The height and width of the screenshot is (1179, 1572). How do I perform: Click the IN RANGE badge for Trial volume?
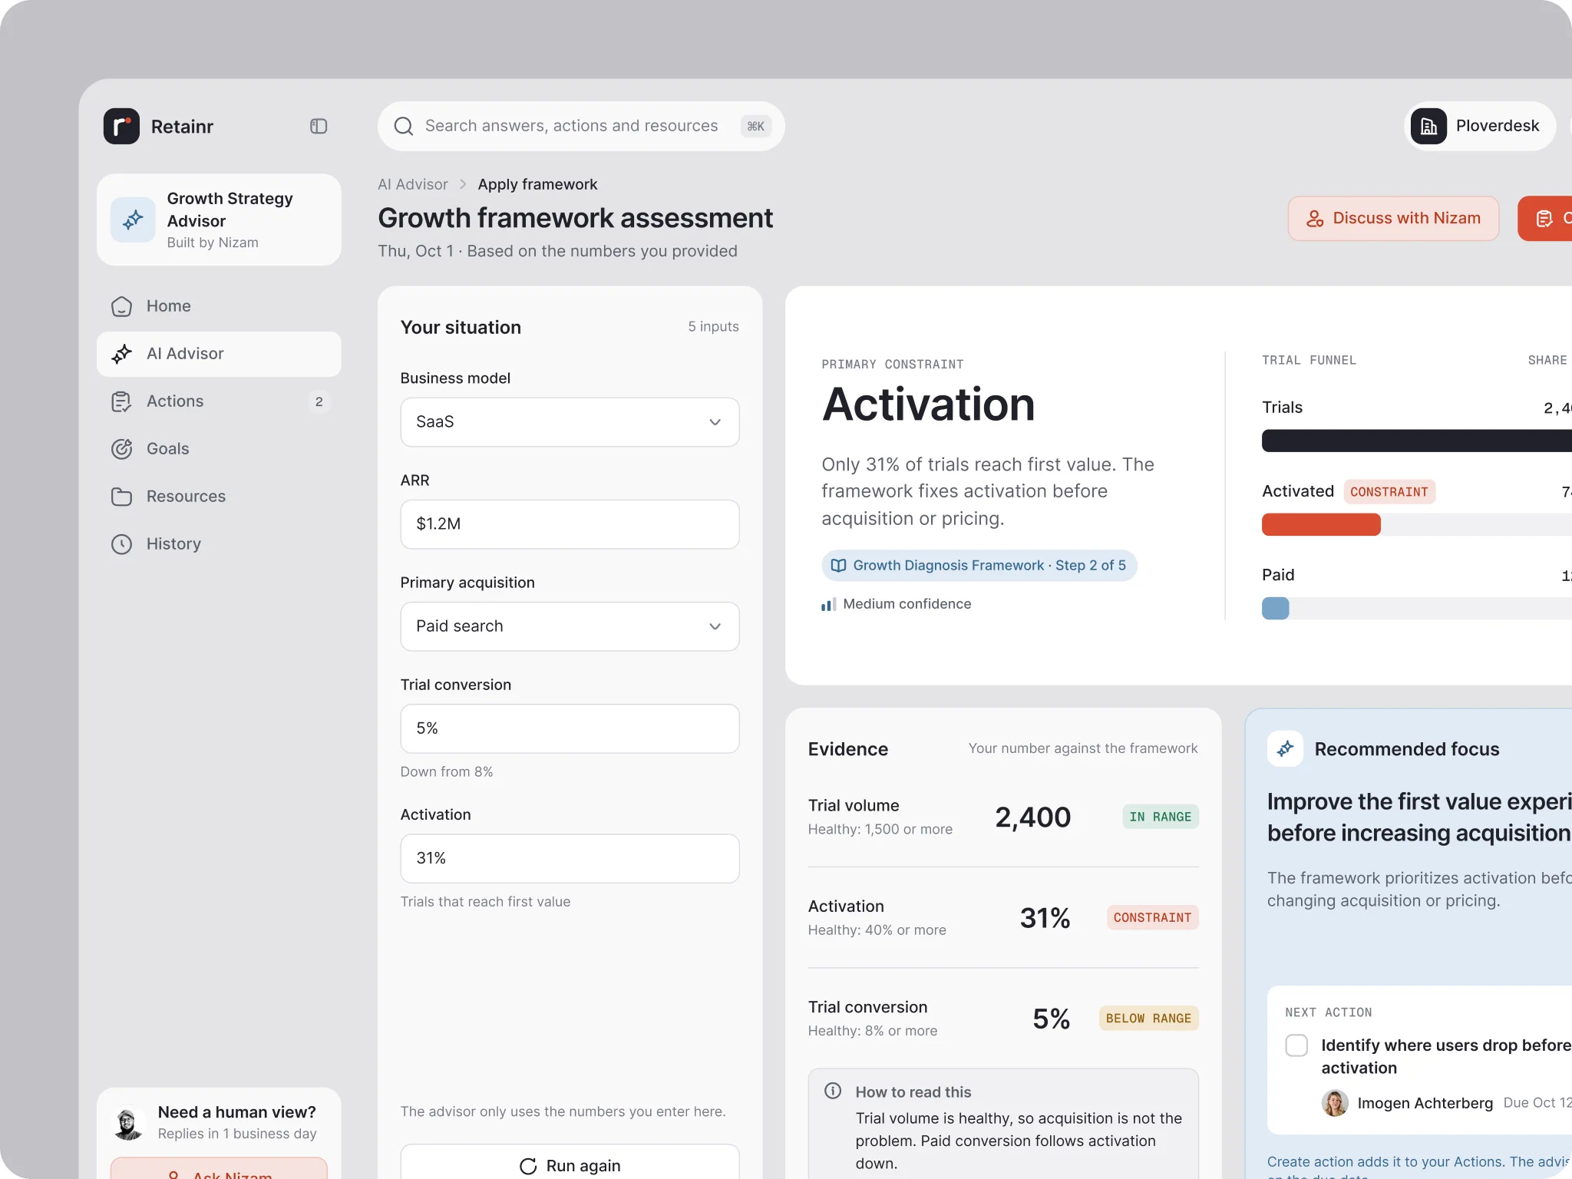tap(1160, 817)
